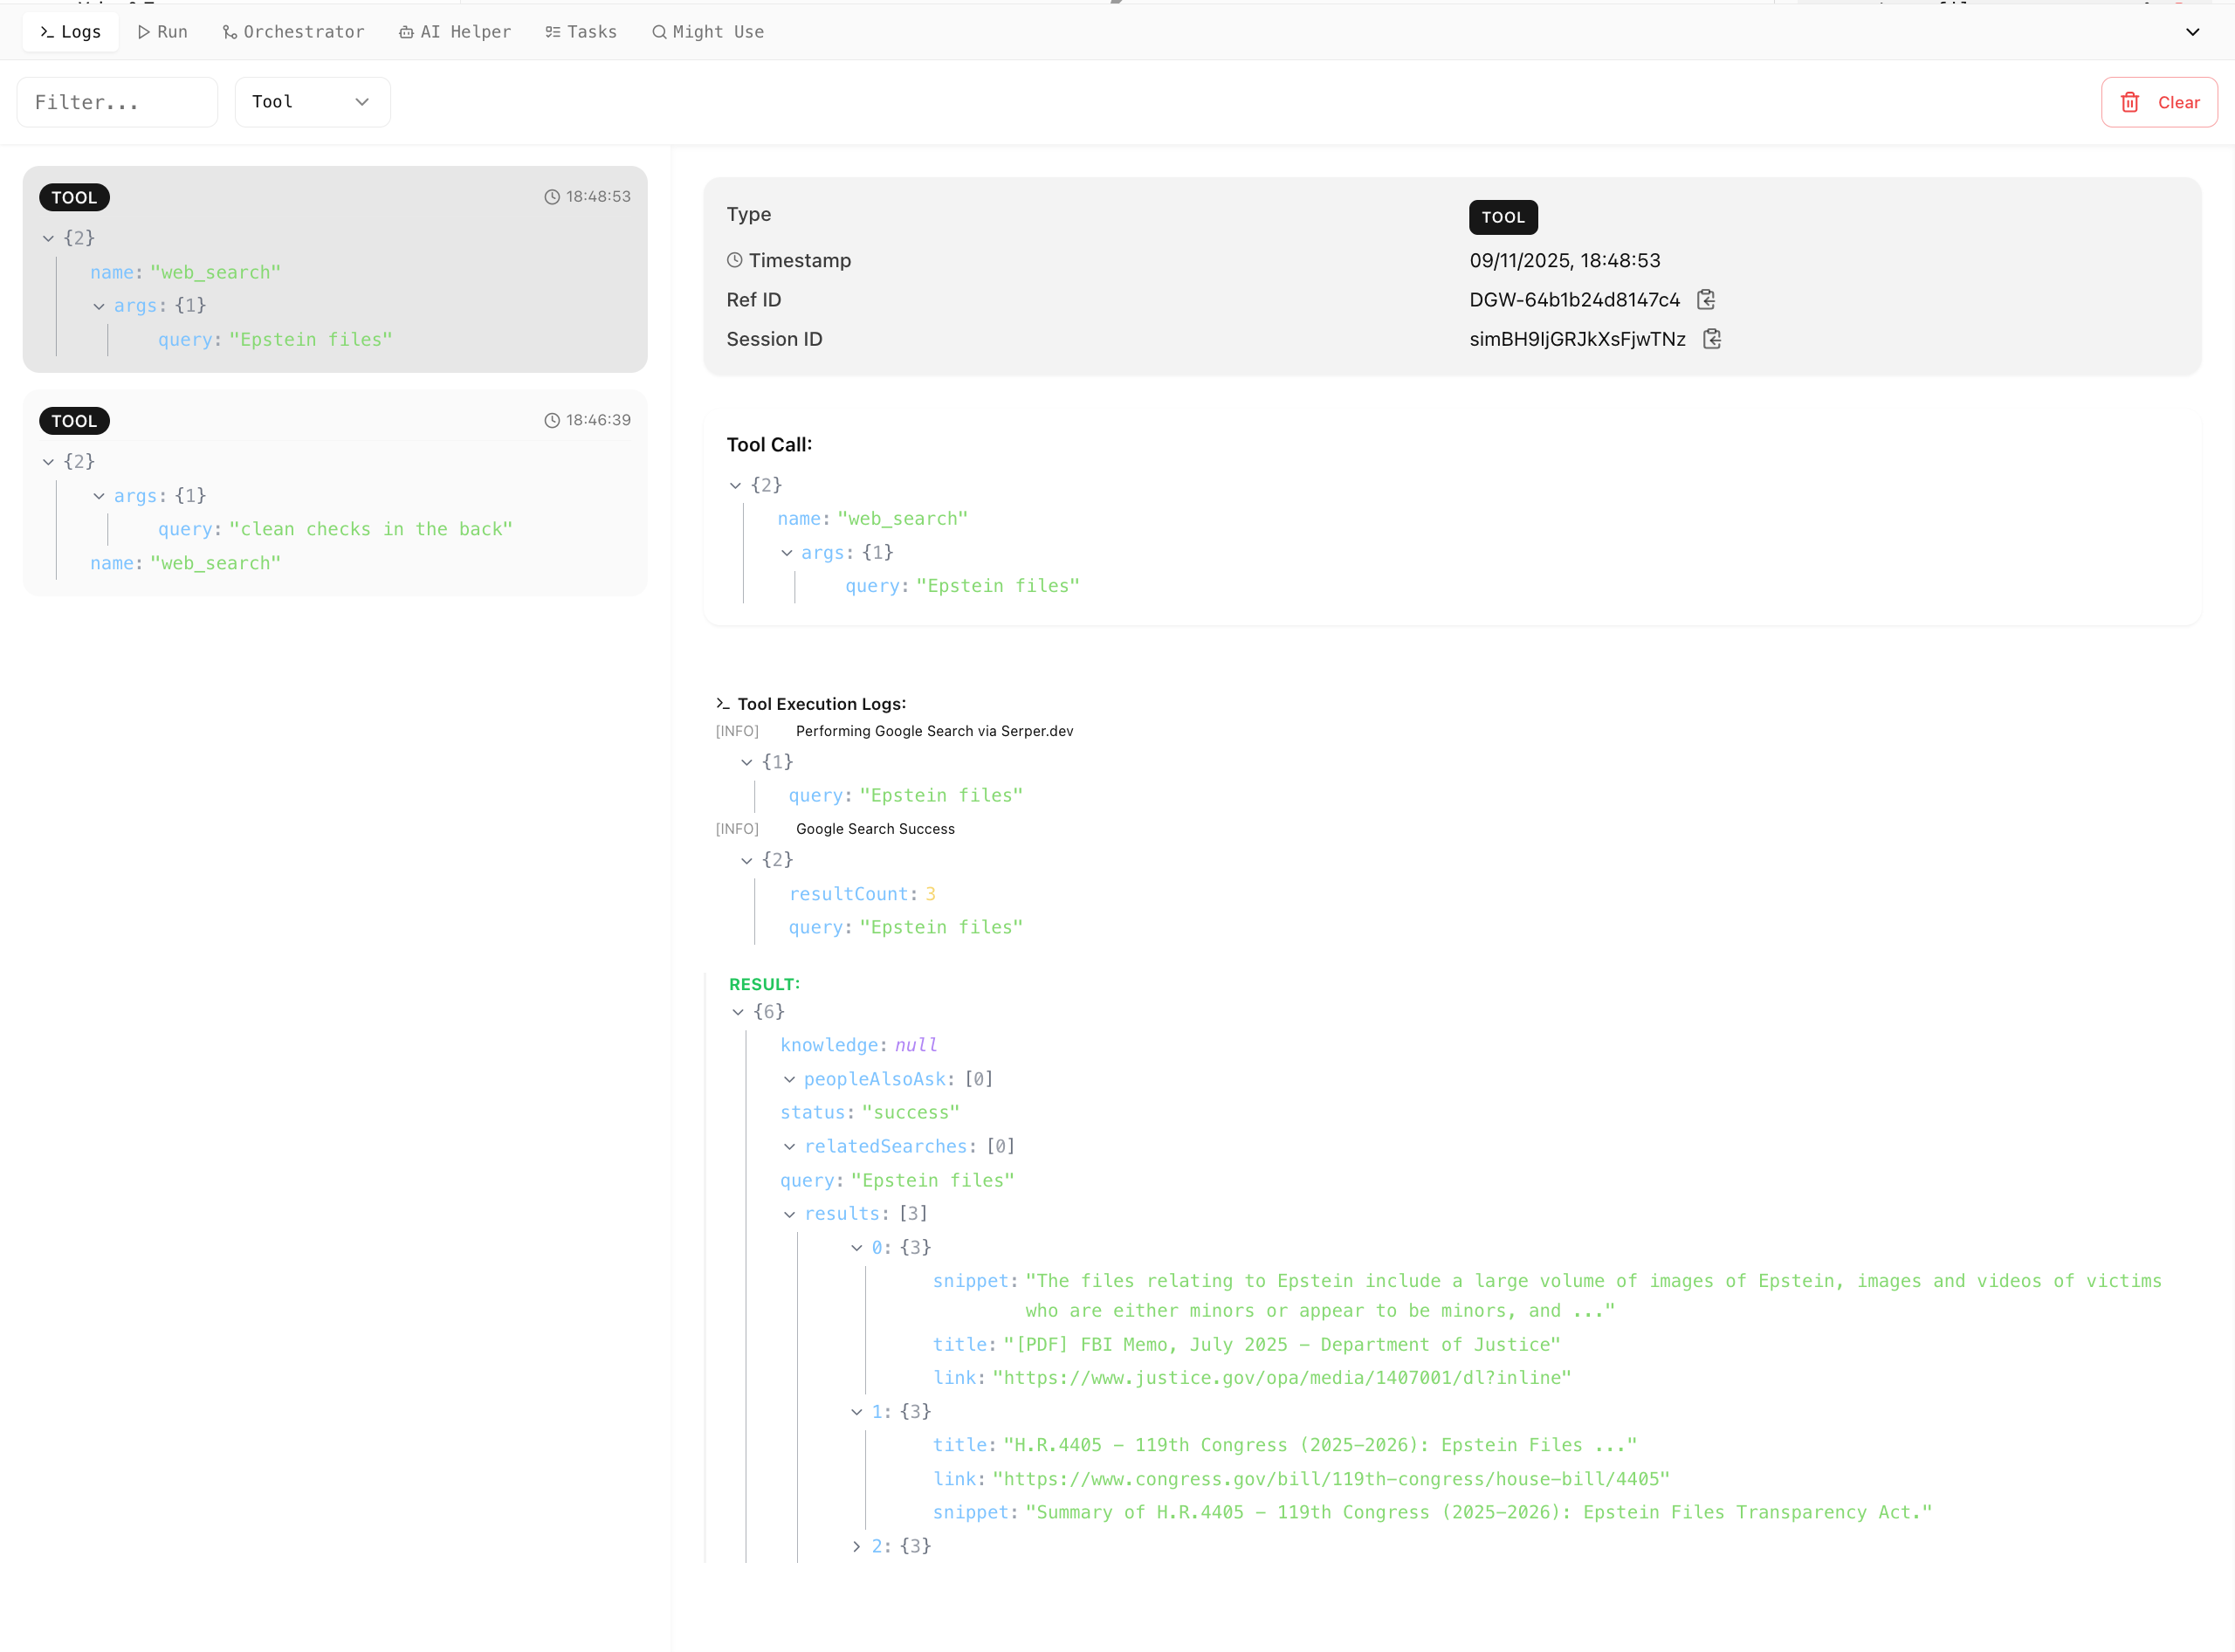Screen dimensions: 2235x1652
Task: Copy the Session ID value
Action: pos(1712,339)
